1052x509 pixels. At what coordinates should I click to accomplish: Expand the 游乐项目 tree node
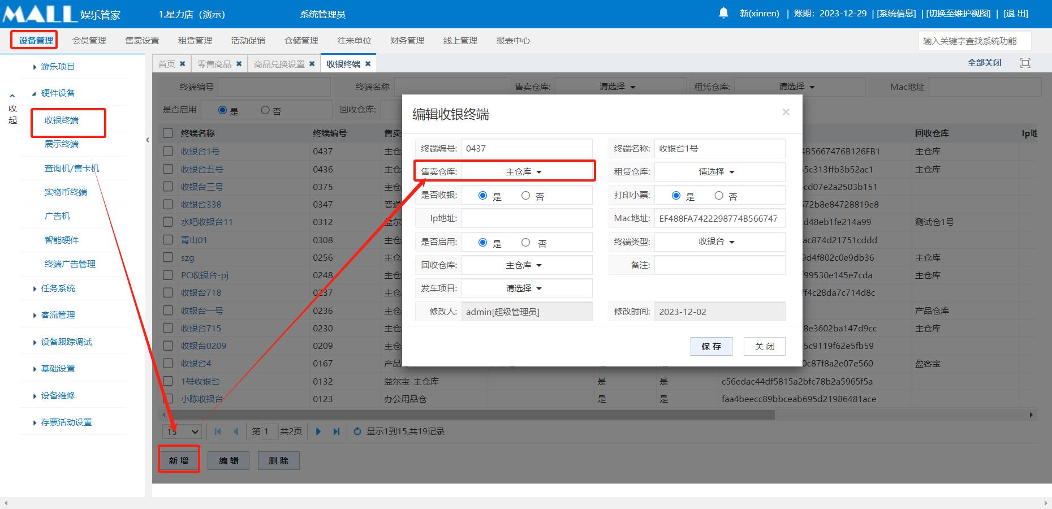coord(35,67)
